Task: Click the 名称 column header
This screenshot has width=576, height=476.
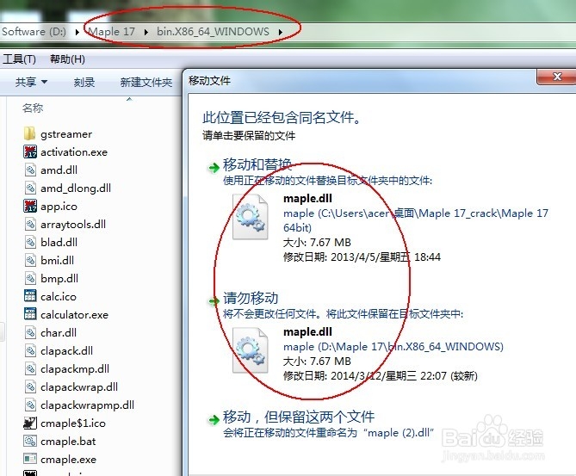Action: pos(33,108)
